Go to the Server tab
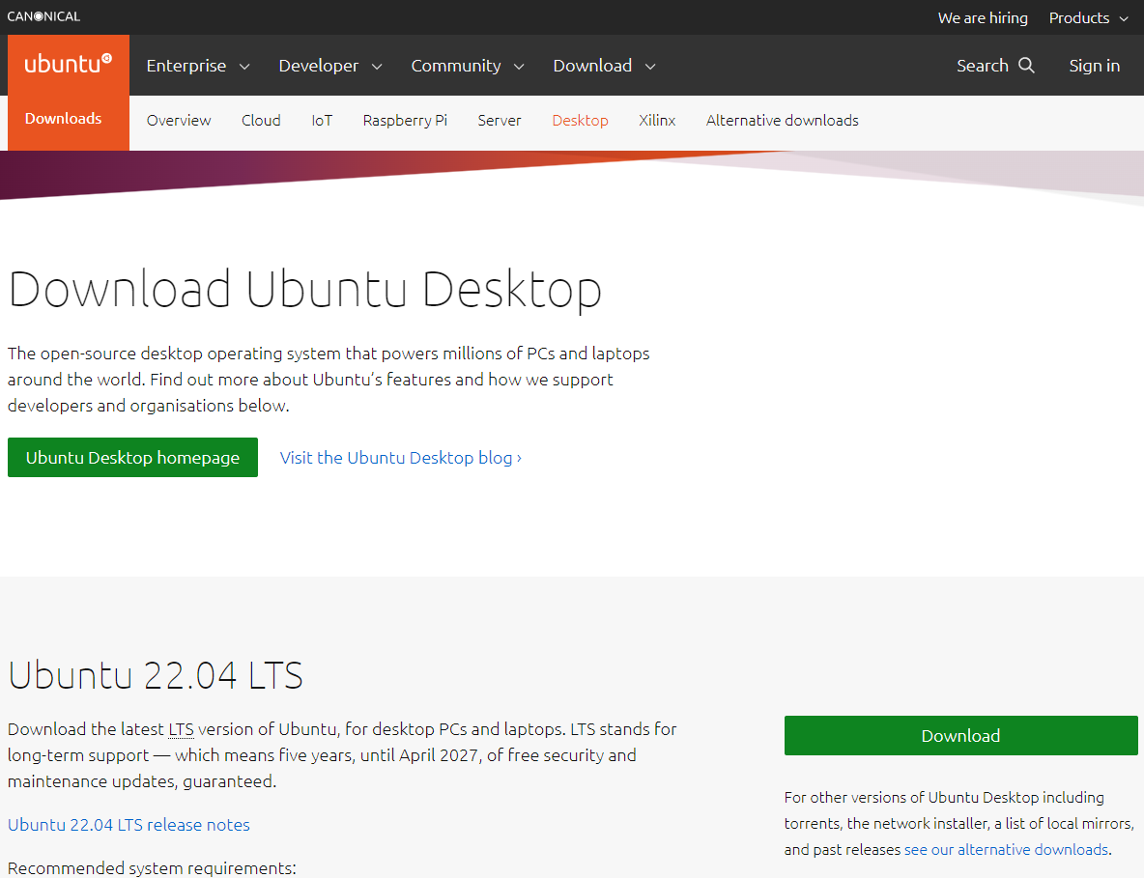Viewport: 1144px width, 878px height. click(500, 121)
